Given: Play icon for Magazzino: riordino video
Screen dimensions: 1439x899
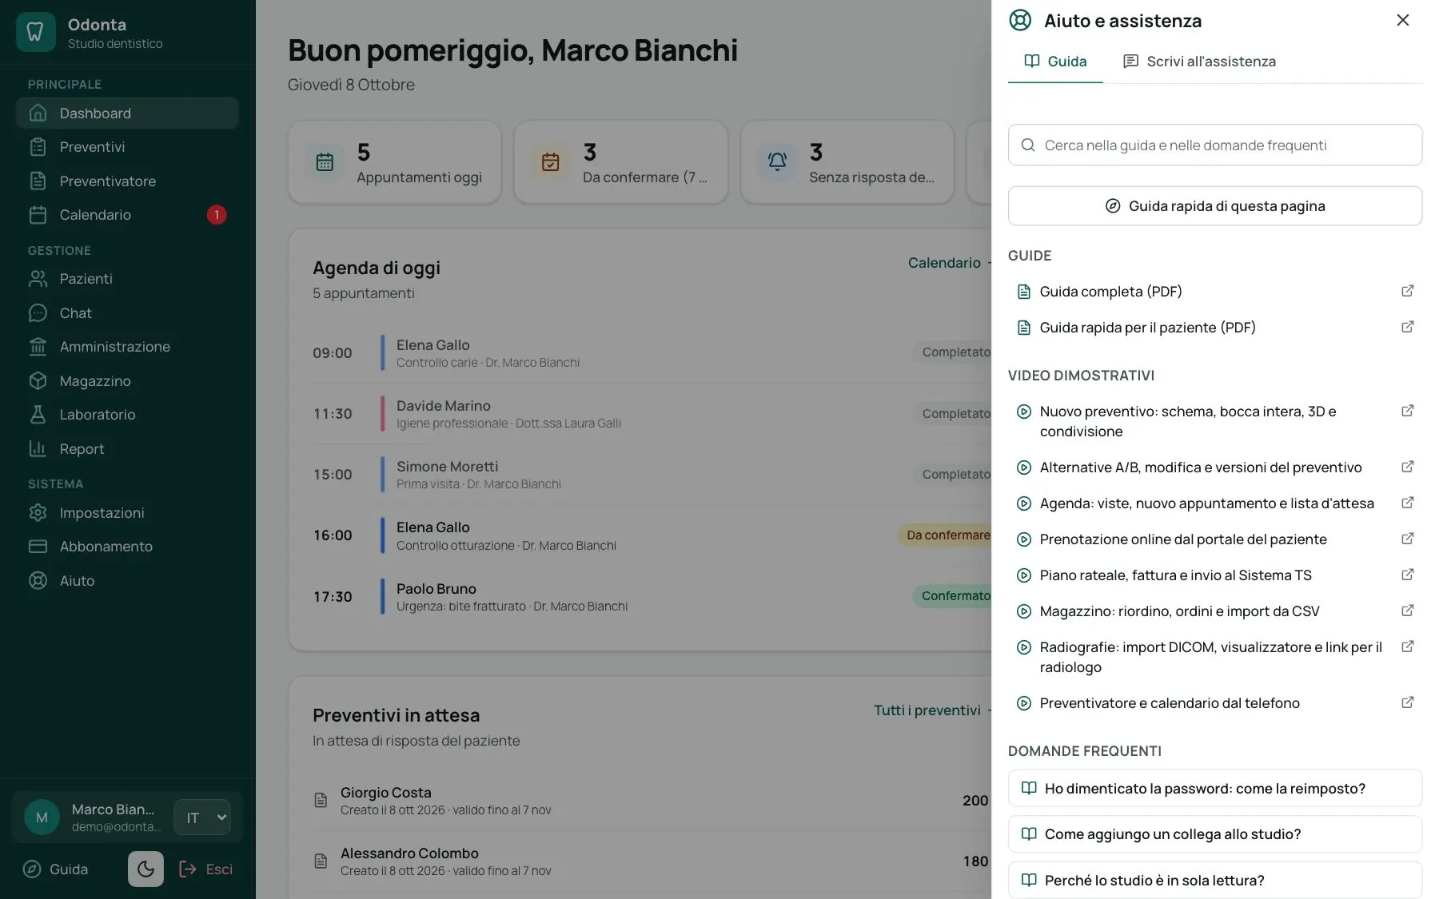Looking at the screenshot, I should point(1023,611).
